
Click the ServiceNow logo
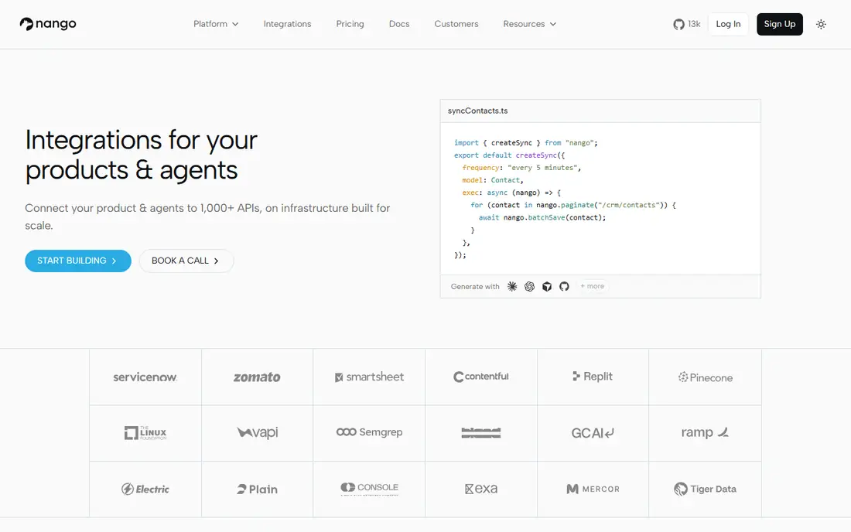pos(145,377)
